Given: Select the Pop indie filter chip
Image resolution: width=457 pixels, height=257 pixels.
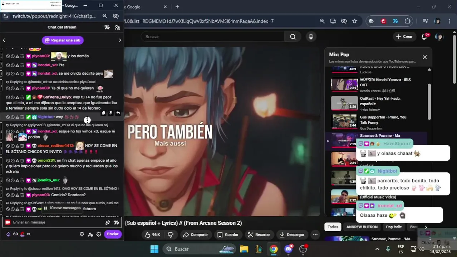Looking at the screenshot, I should (394, 227).
